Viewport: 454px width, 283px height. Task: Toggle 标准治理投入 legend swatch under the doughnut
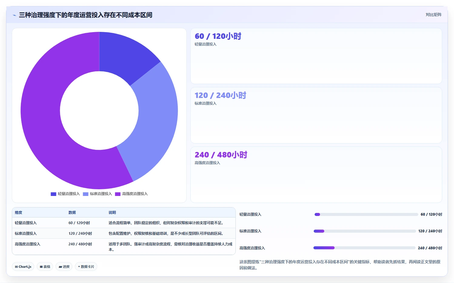click(85, 194)
